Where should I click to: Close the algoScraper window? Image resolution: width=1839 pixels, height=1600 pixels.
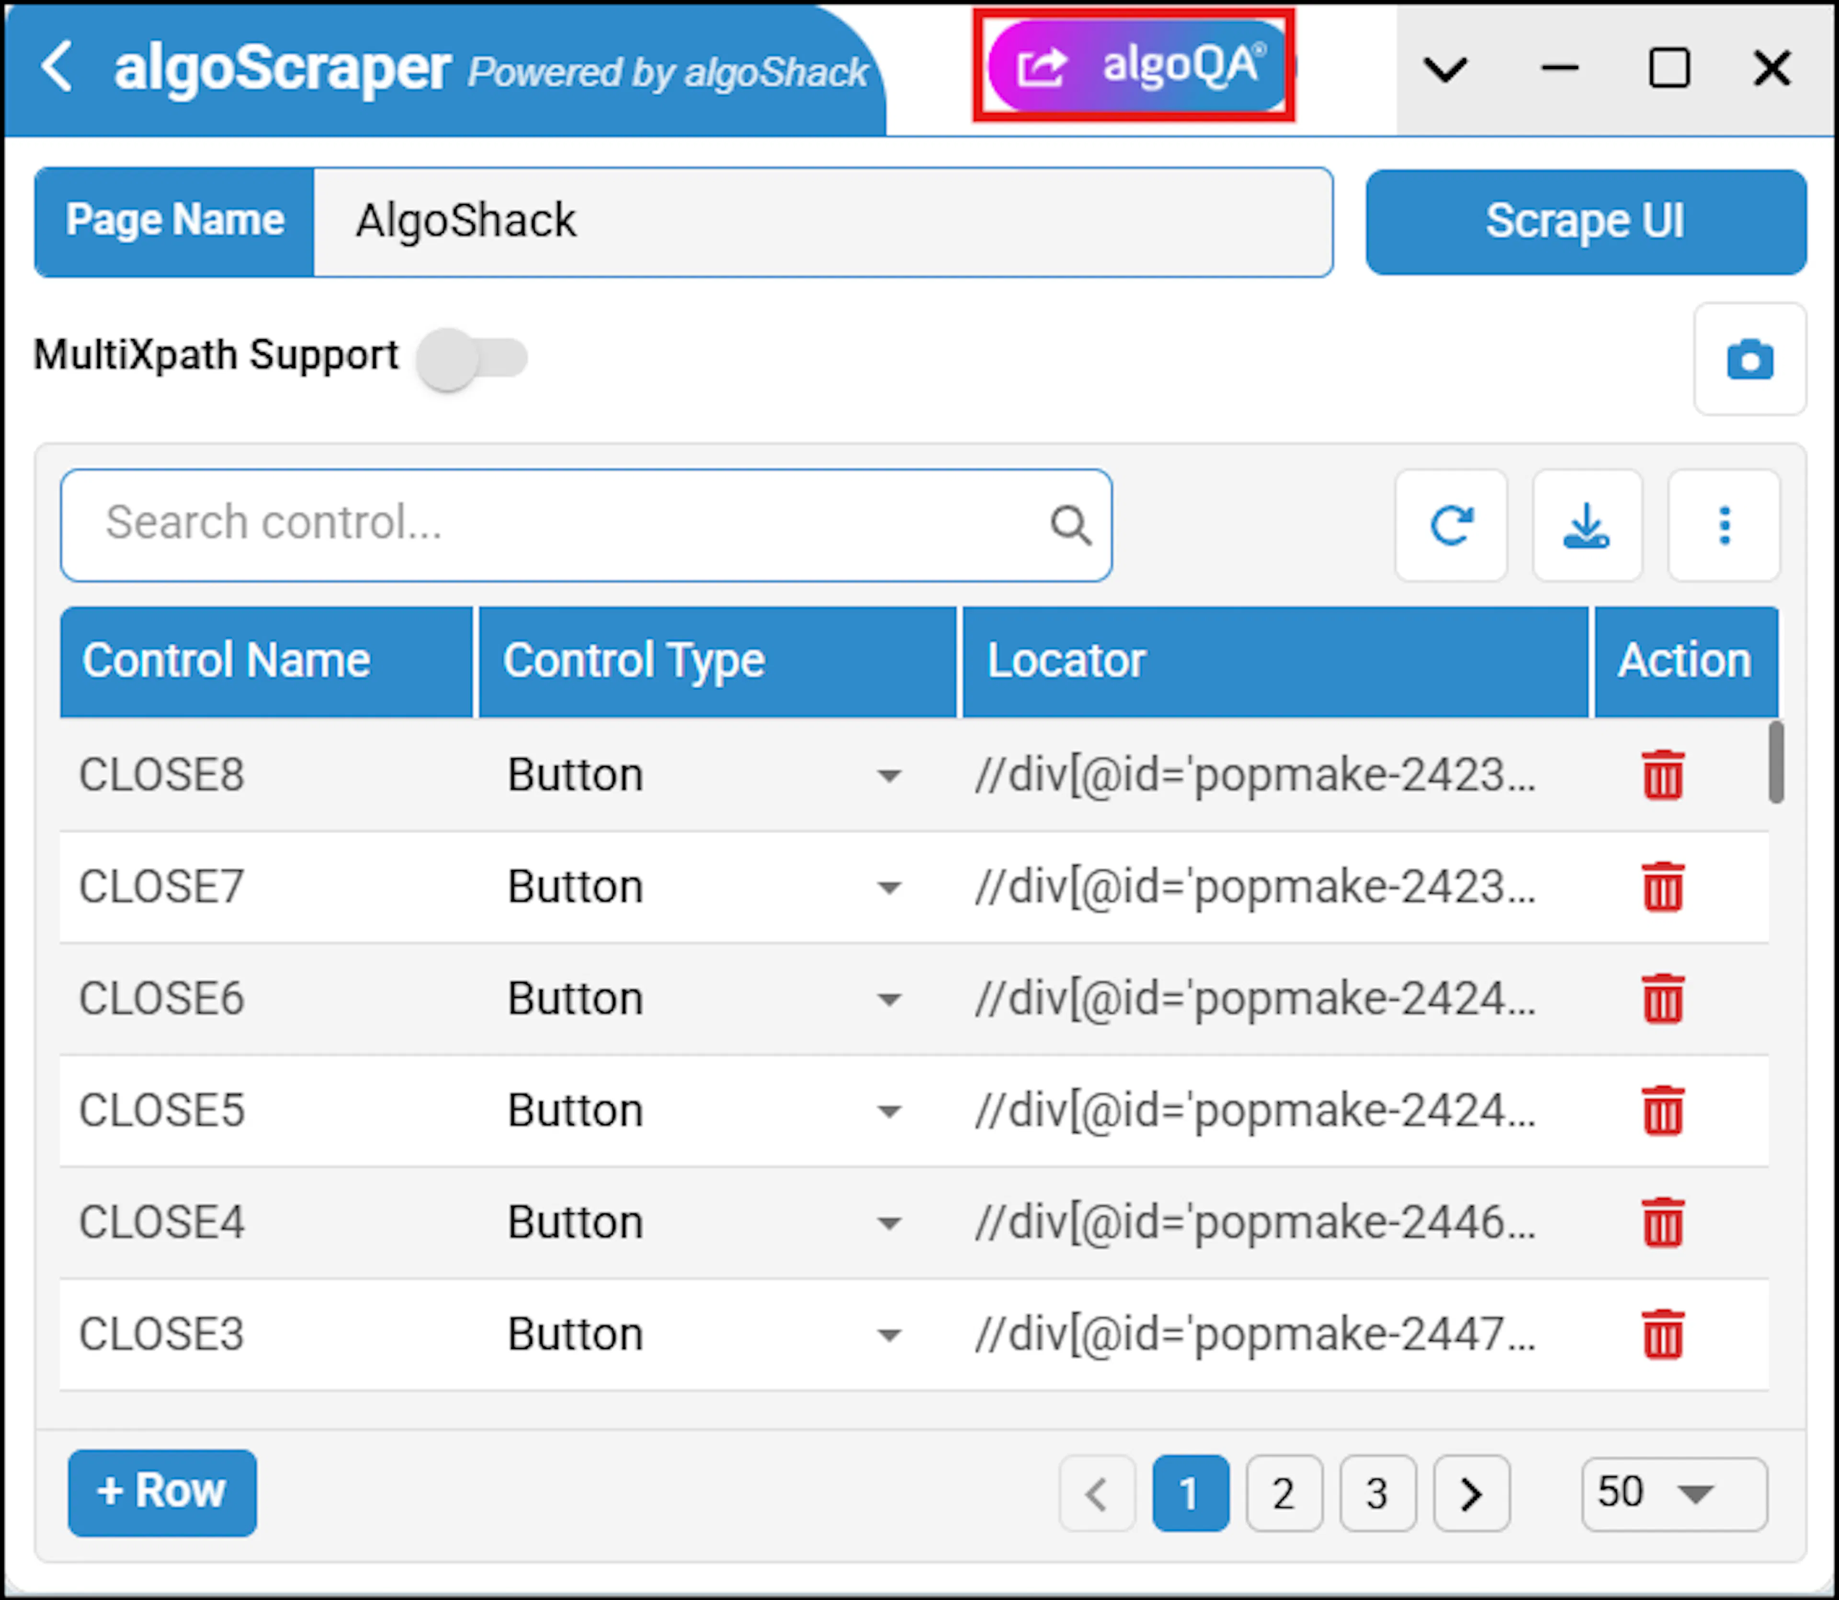[1772, 68]
